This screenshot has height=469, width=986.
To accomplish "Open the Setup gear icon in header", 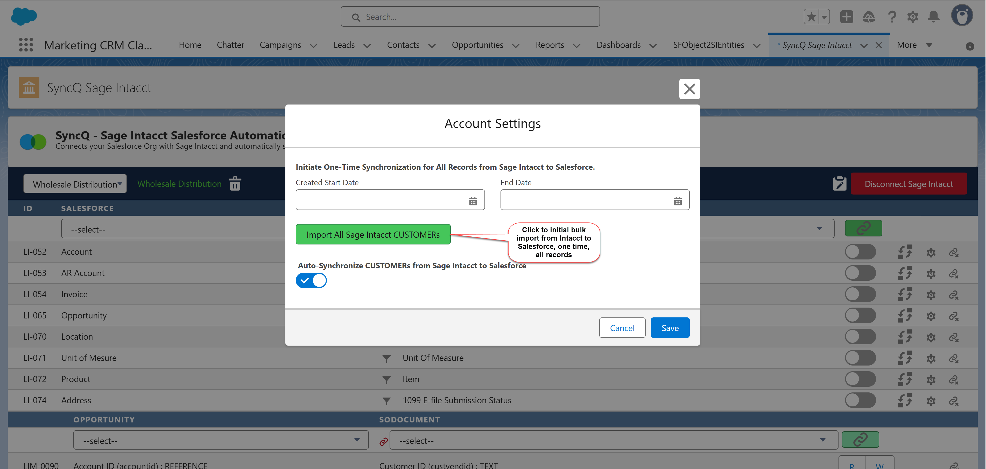I will click(x=912, y=17).
